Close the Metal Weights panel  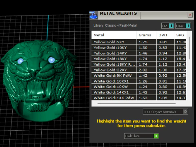pyautogui.click(x=190, y=15)
